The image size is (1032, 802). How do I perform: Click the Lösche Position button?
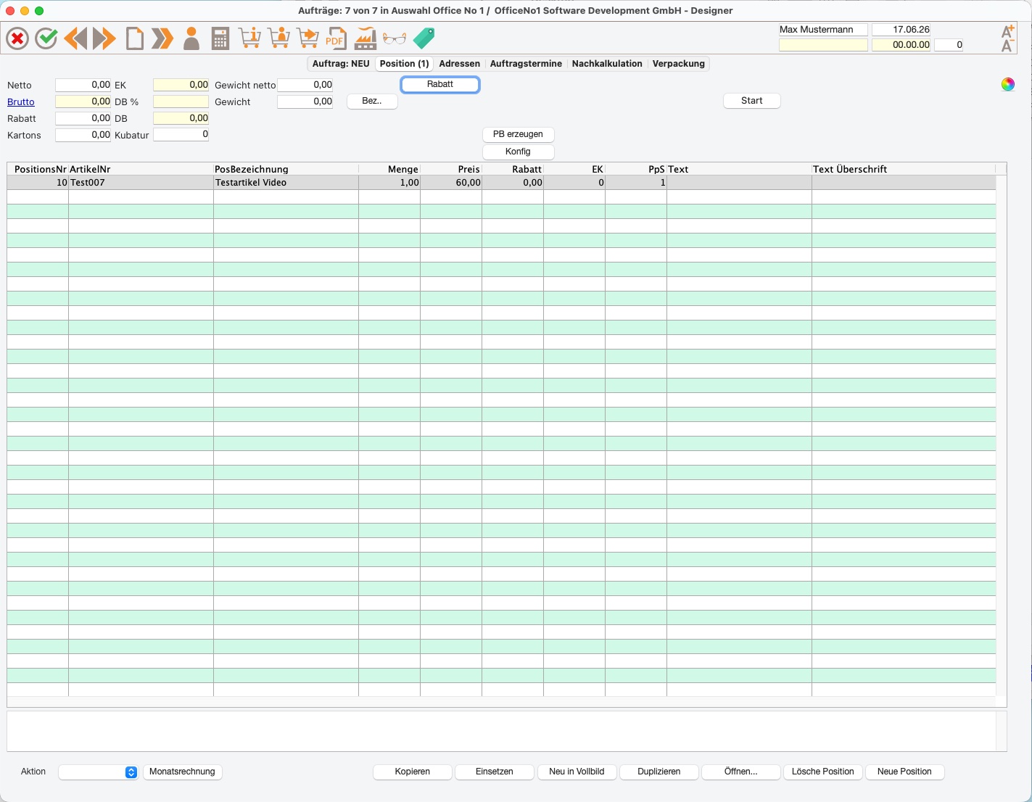point(823,772)
